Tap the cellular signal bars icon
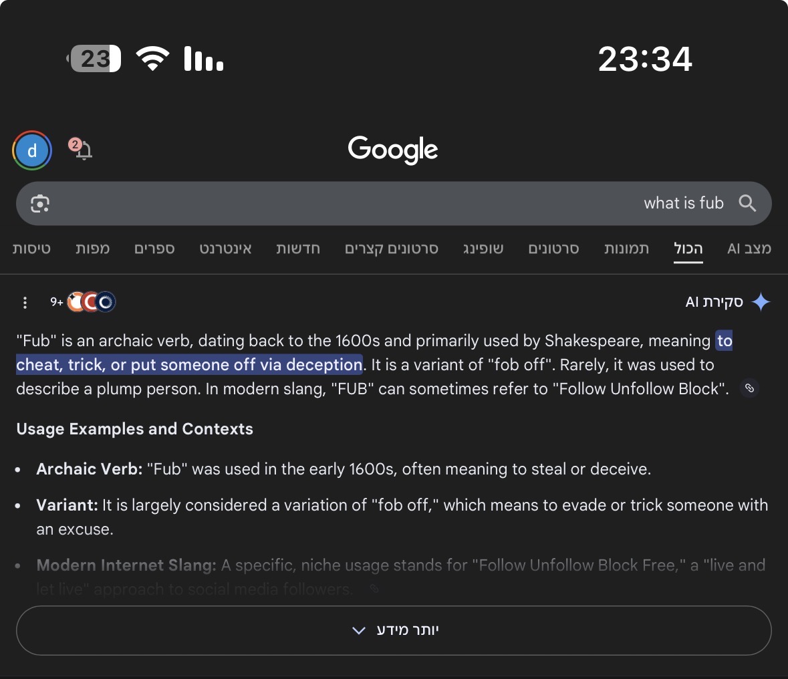788x679 pixels. [204, 58]
